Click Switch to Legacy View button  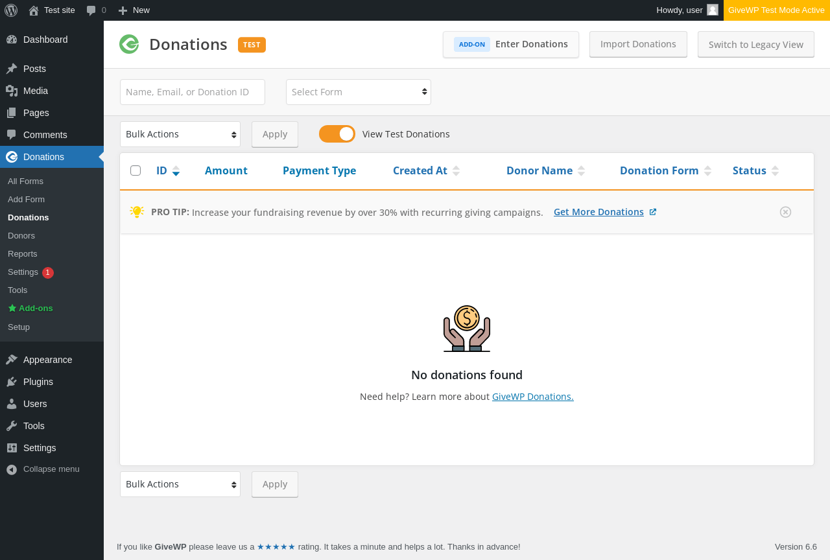click(756, 44)
